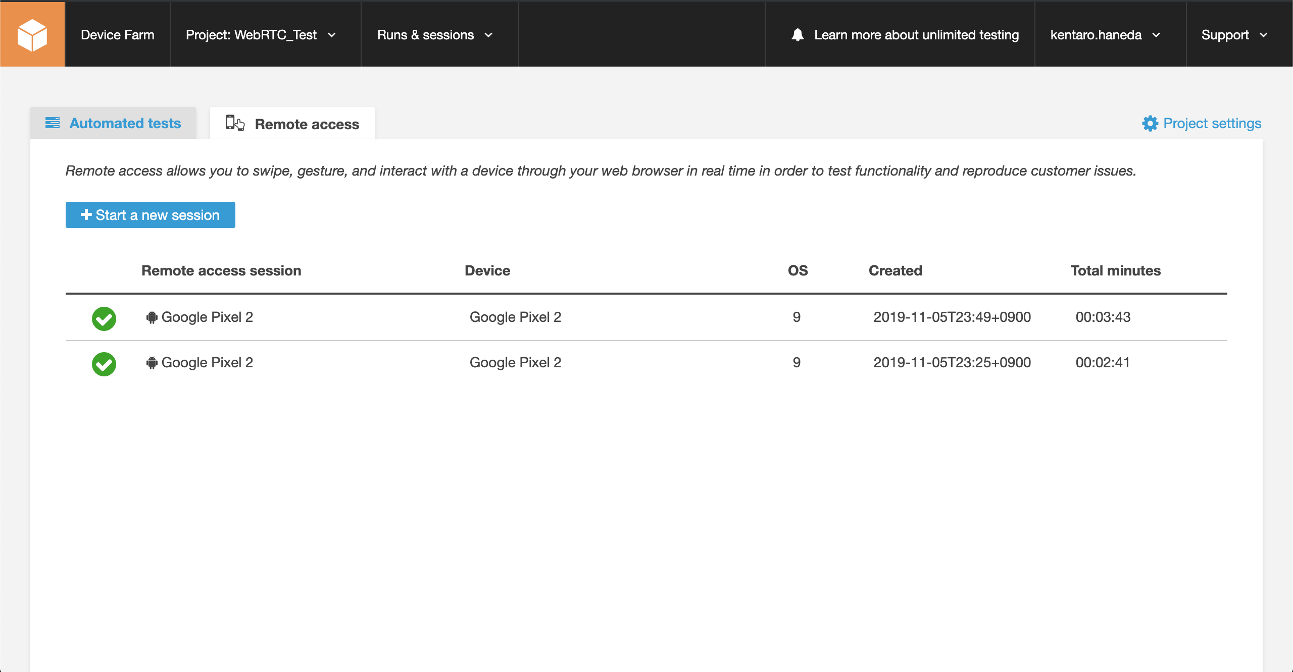Open the Device Farm home link
This screenshot has width=1293, height=672.
coord(118,35)
